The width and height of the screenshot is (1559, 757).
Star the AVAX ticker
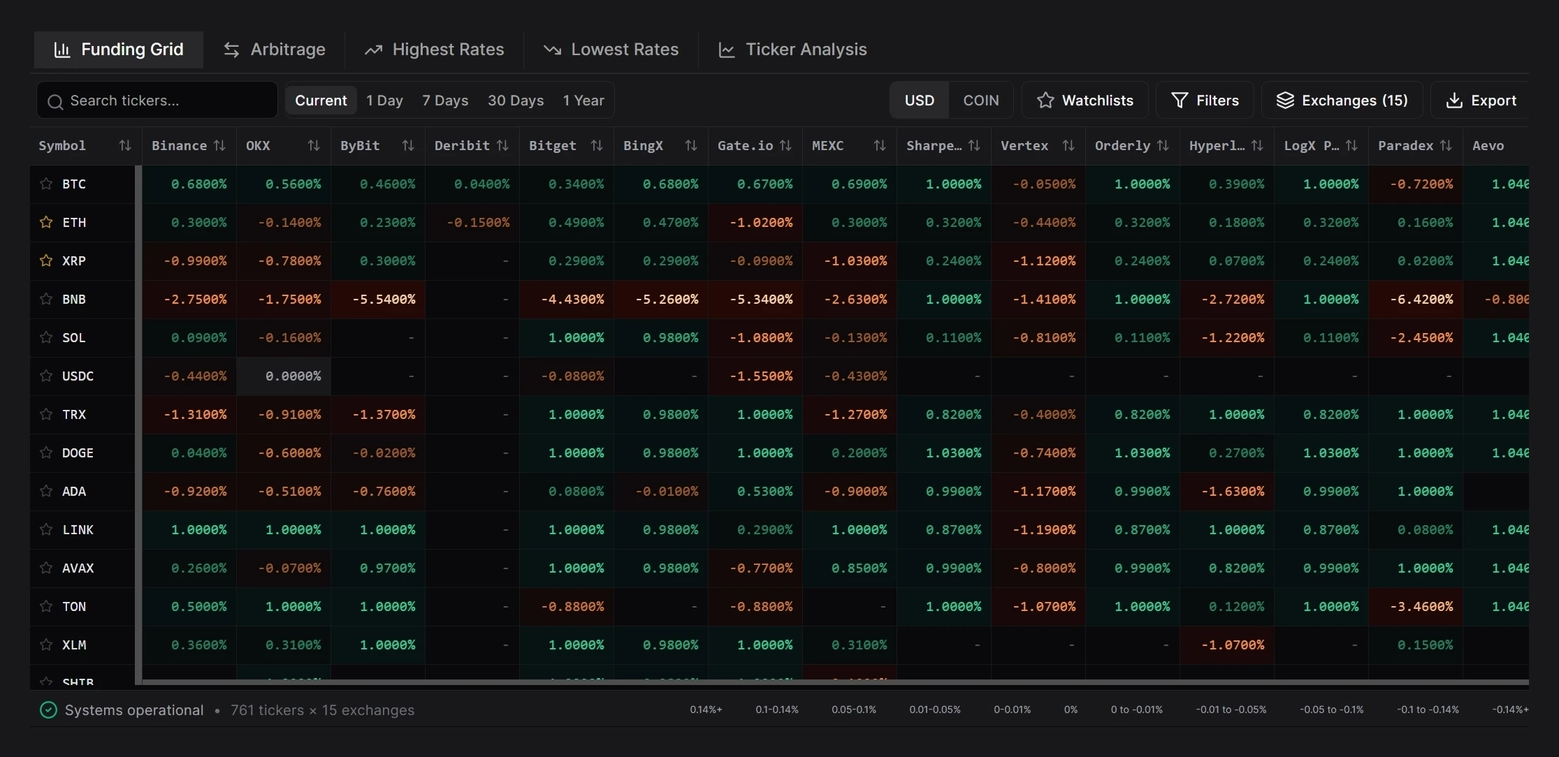(46, 568)
